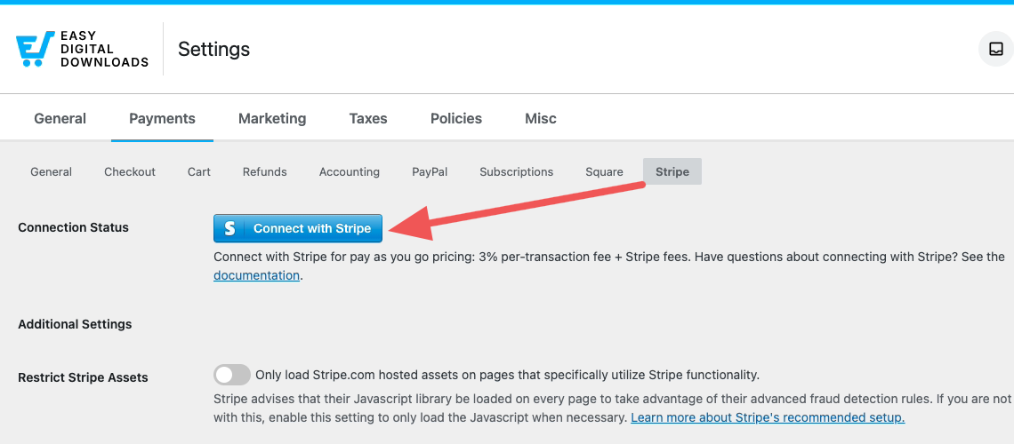Open the Stripe documentation link
This screenshot has width=1014, height=444.
click(x=257, y=275)
